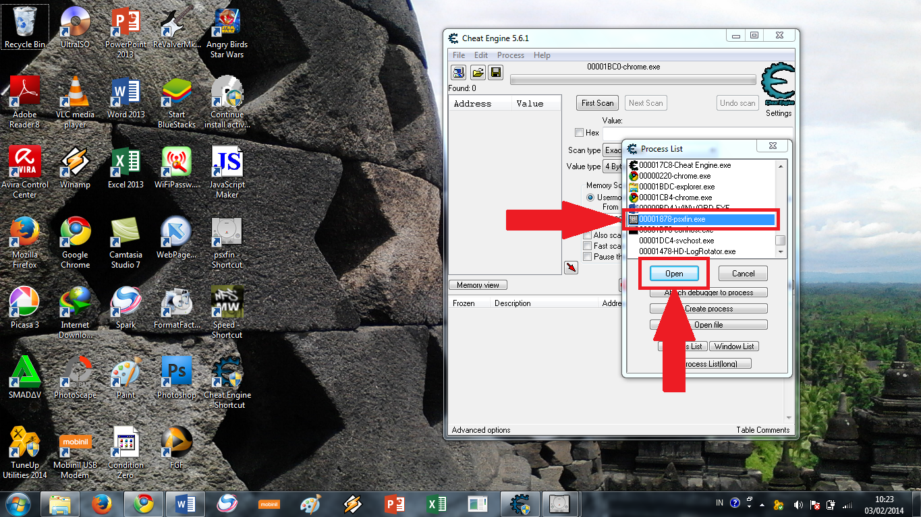Open Picasa 3 desktop shortcut
921x517 pixels.
(x=25, y=307)
